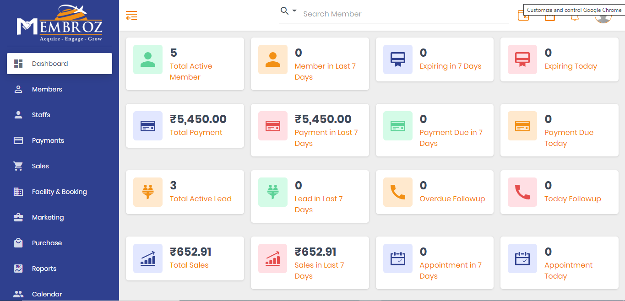Click the phone icon on Overdue Followup card
This screenshot has height=301, width=625.
pos(397,192)
